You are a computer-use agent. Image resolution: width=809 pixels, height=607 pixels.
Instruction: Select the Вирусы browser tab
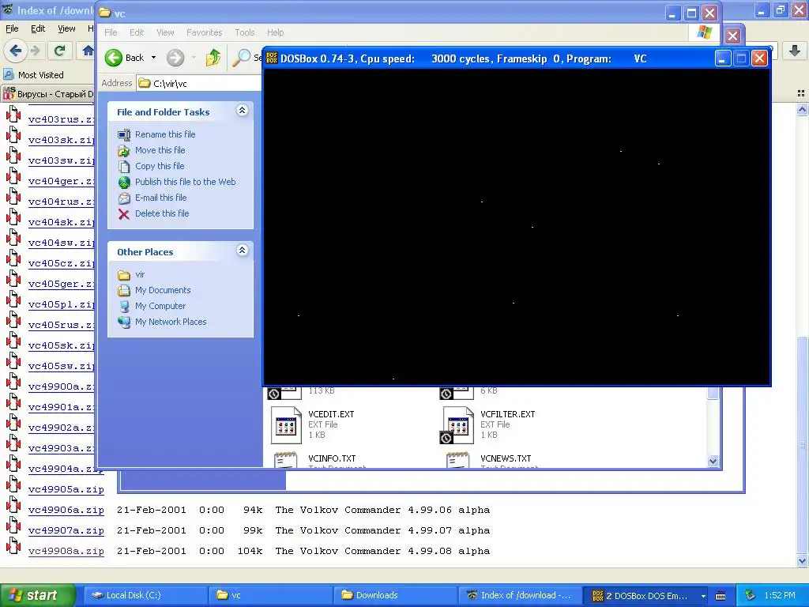pyautogui.click(x=48, y=94)
